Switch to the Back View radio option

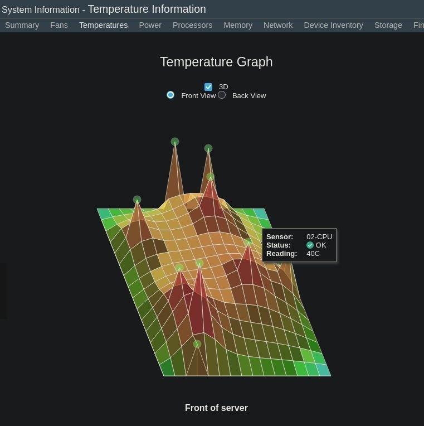(222, 95)
